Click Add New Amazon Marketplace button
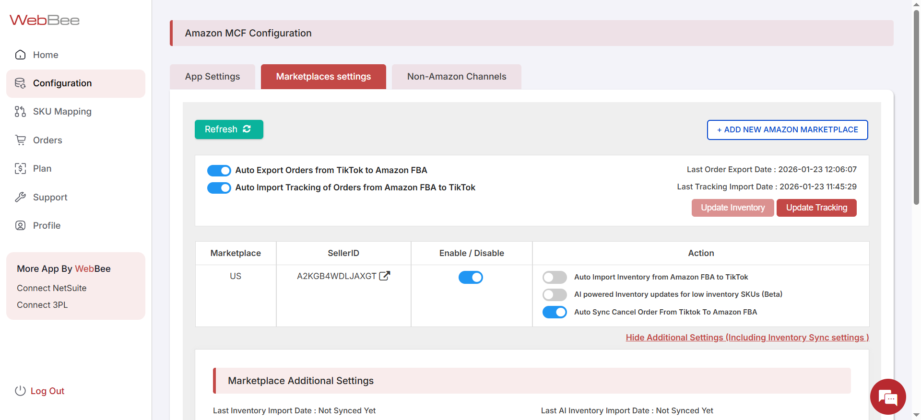Viewport: 921px width, 420px height. pos(787,130)
